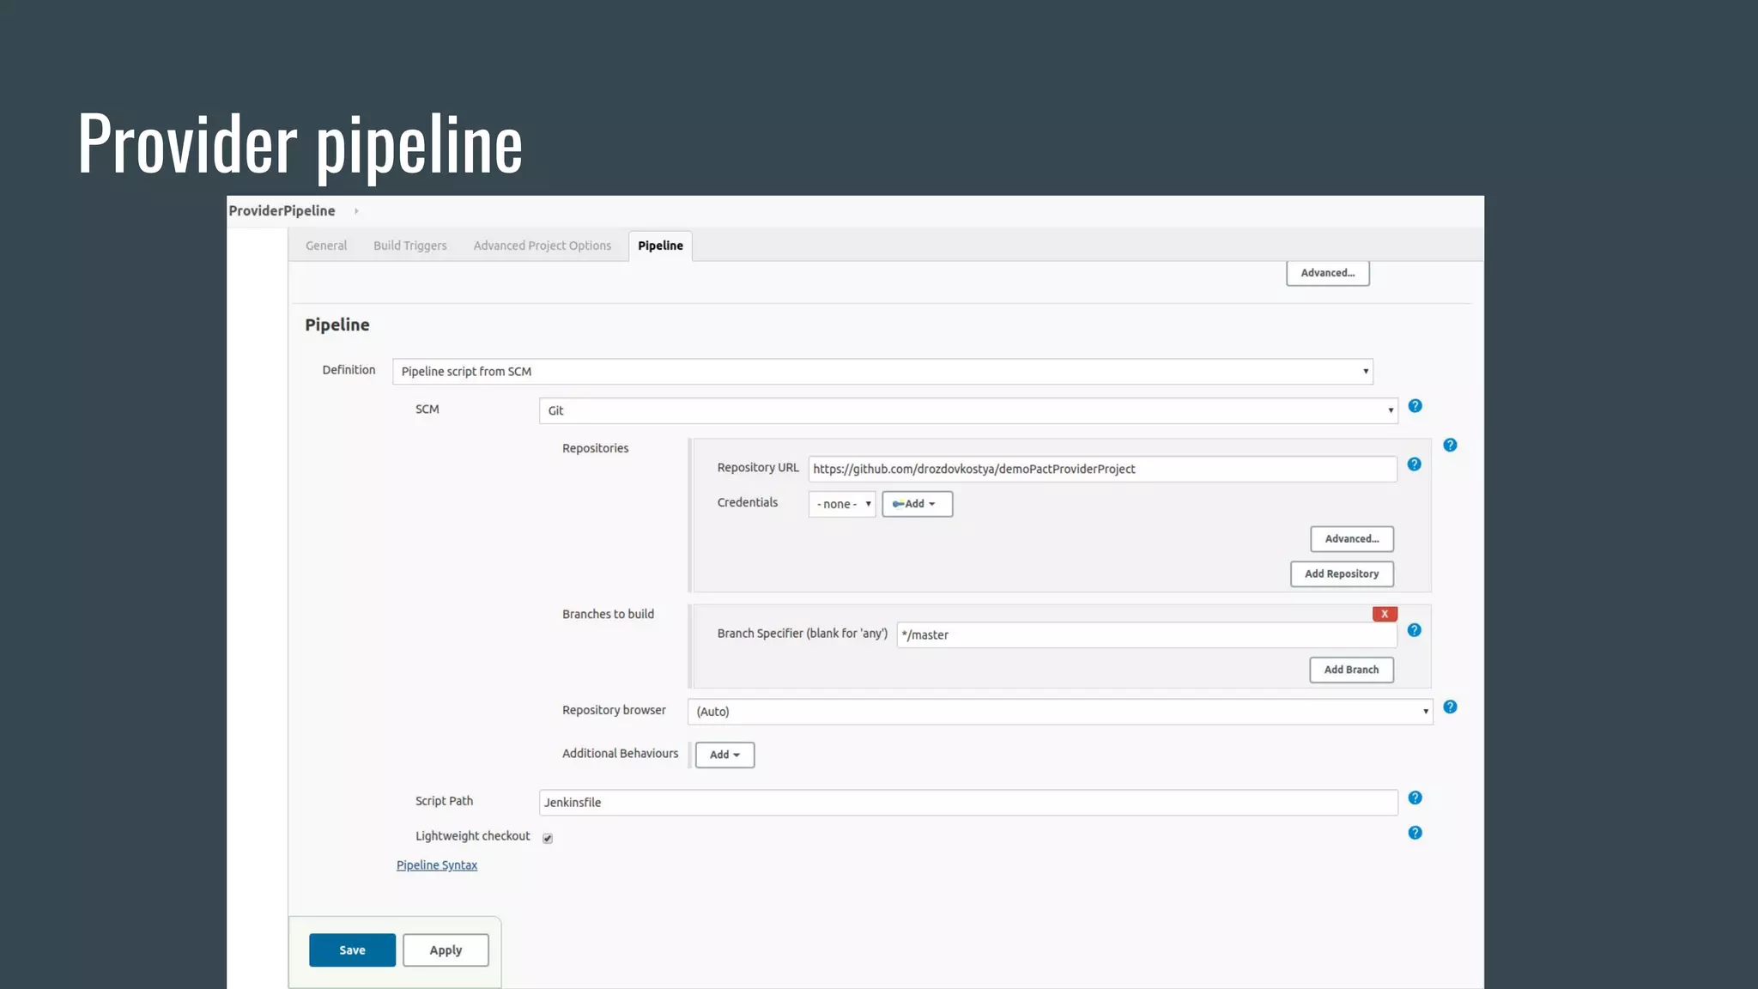Viewport: 1758px width, 989px height.
Task: Select the Pipeline tab
Action: click(x=660, y=246)
